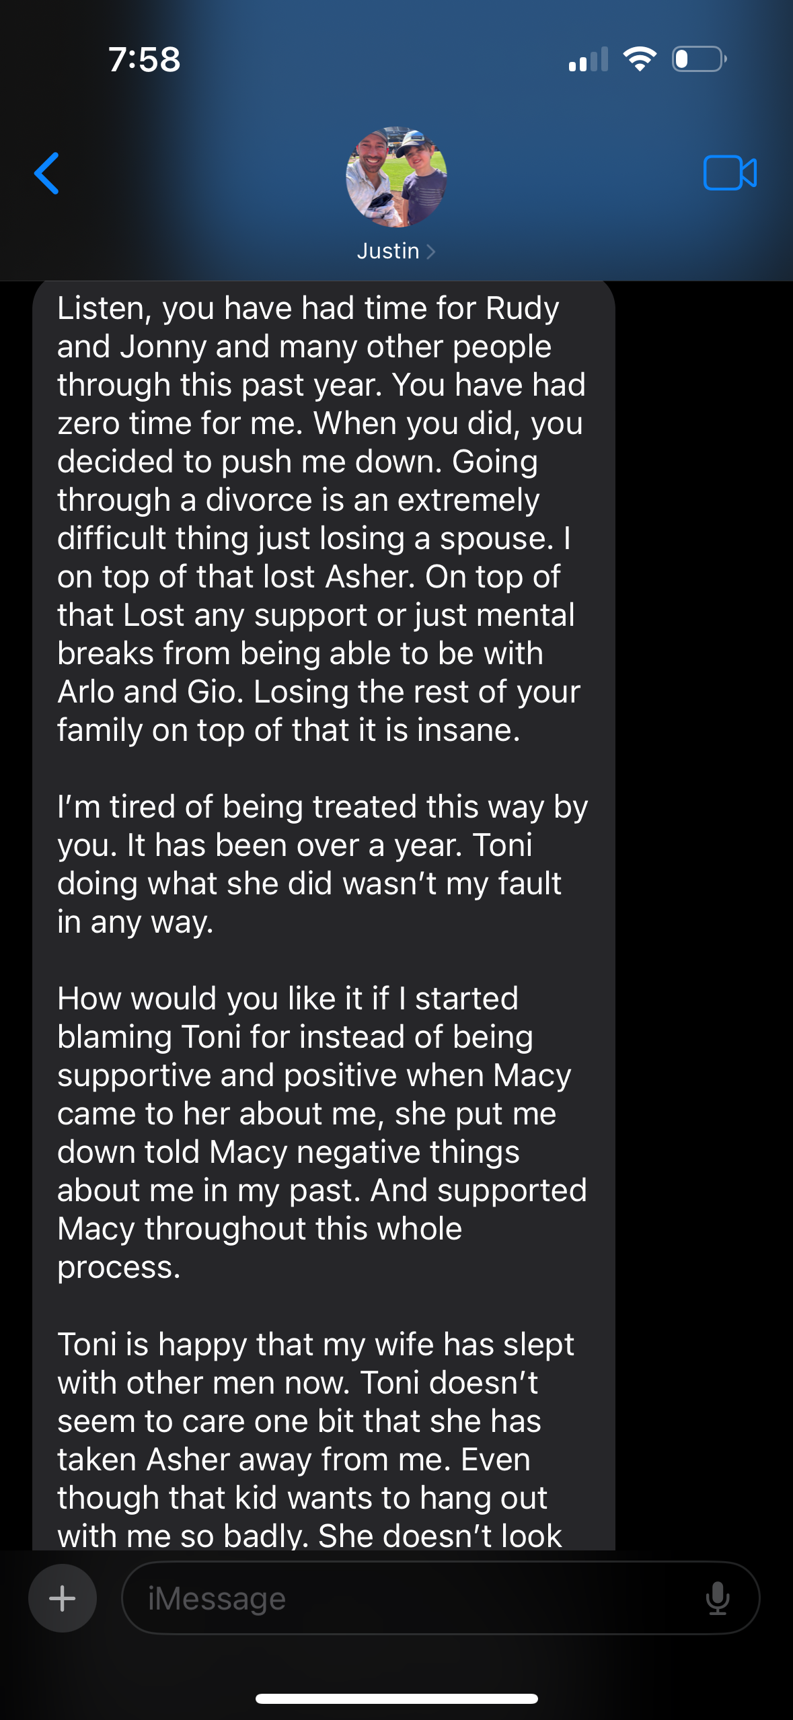Viewport: 793px width, 1720px height.
Task: Tap the cellular signal bars
Action: point(588,59)
